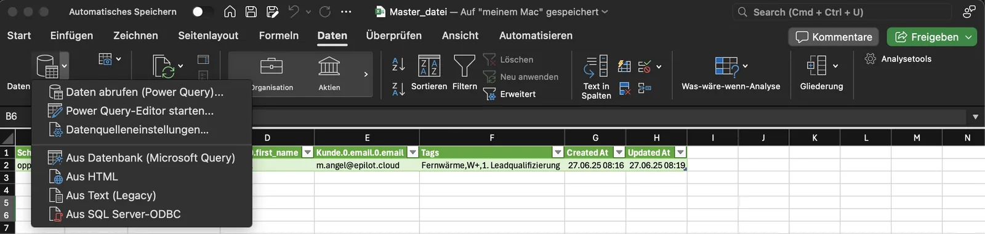Screen dimensions: 985x234
Task: Click the Select All corner triangle
Action: [7, 138]
